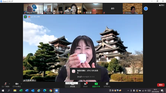This screenshot has height=93, width=166.
Task: Open the 表示 view menu
Action: (162, 5)
